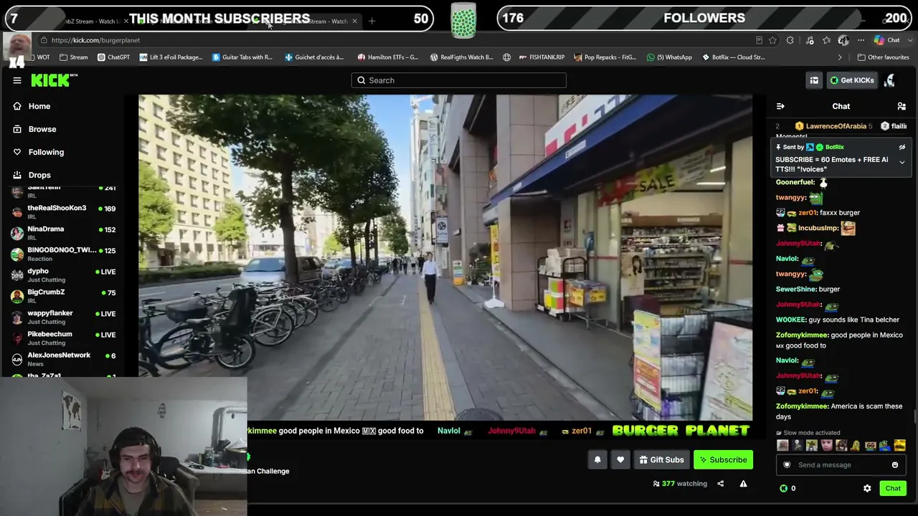The width and height of the screenshot is (918, 516).
Task: Open the FISHTANK.RIP bookmark
Action: [x=541, y=57]
